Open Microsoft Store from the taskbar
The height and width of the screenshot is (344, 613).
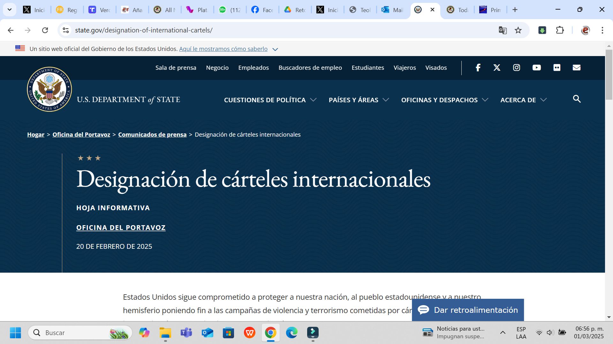pyautogui.click(x=229, y=333)
